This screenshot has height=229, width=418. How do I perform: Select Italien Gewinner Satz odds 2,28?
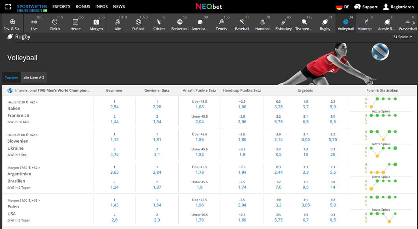point(157,107)
